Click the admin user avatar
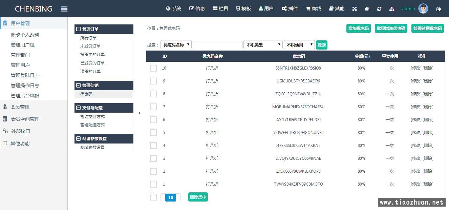Viewport: 449px width, 210px height. (423, 8)
